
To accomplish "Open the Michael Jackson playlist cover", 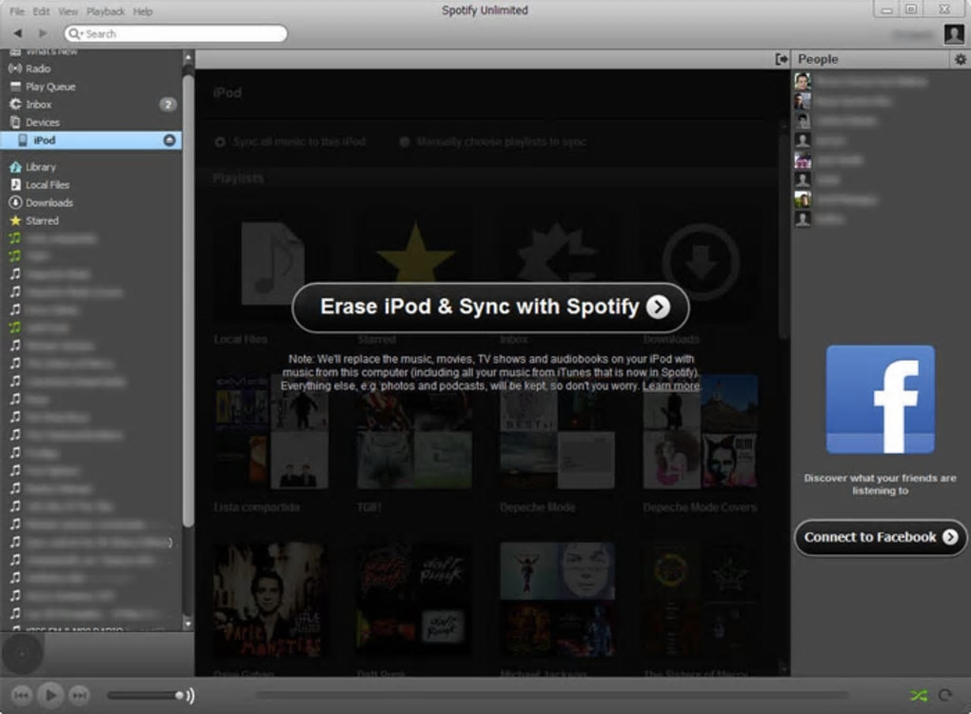I will [x=557, y=600].
